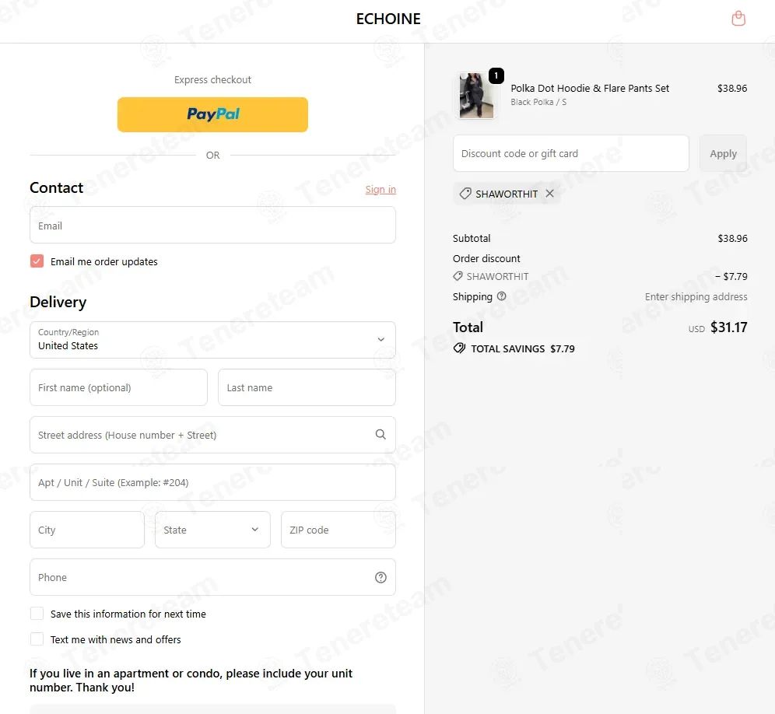This screenshot has width=775, height=714.
Task: Click the Enter shipping address text
Action: 696,296
